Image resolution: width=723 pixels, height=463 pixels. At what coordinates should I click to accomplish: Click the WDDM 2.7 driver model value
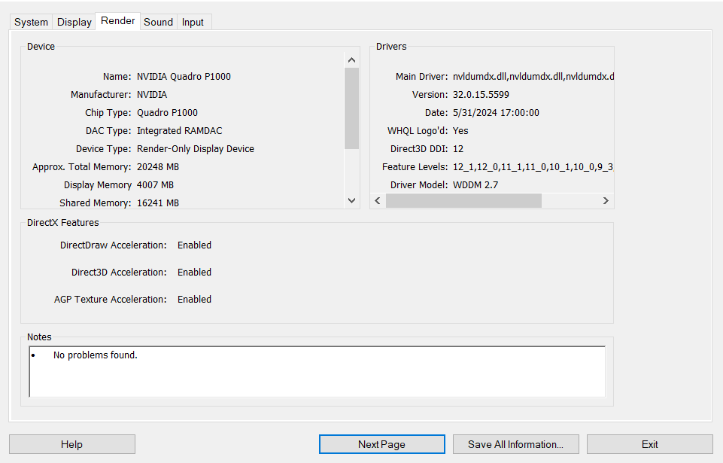(x=475, y=185)
